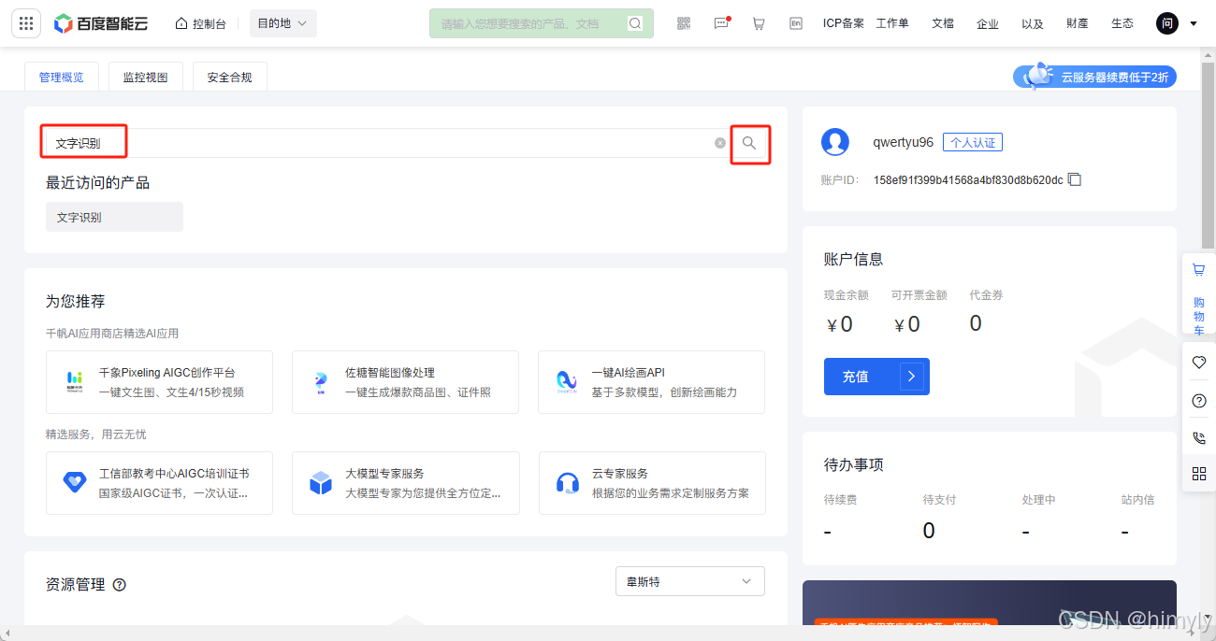Open 文档 in top menu
The width and height of the screenshot is (1216, 641).
tap(943, 23)
